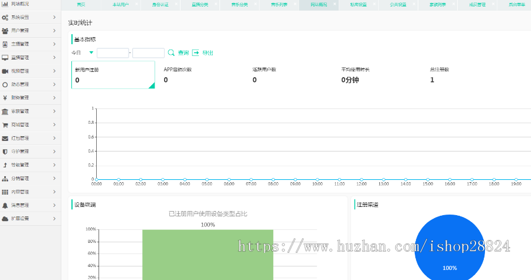Switch to the 身份认证 tab
The height and width of the screenshot is (280, 531).
(x=159, y=5)
